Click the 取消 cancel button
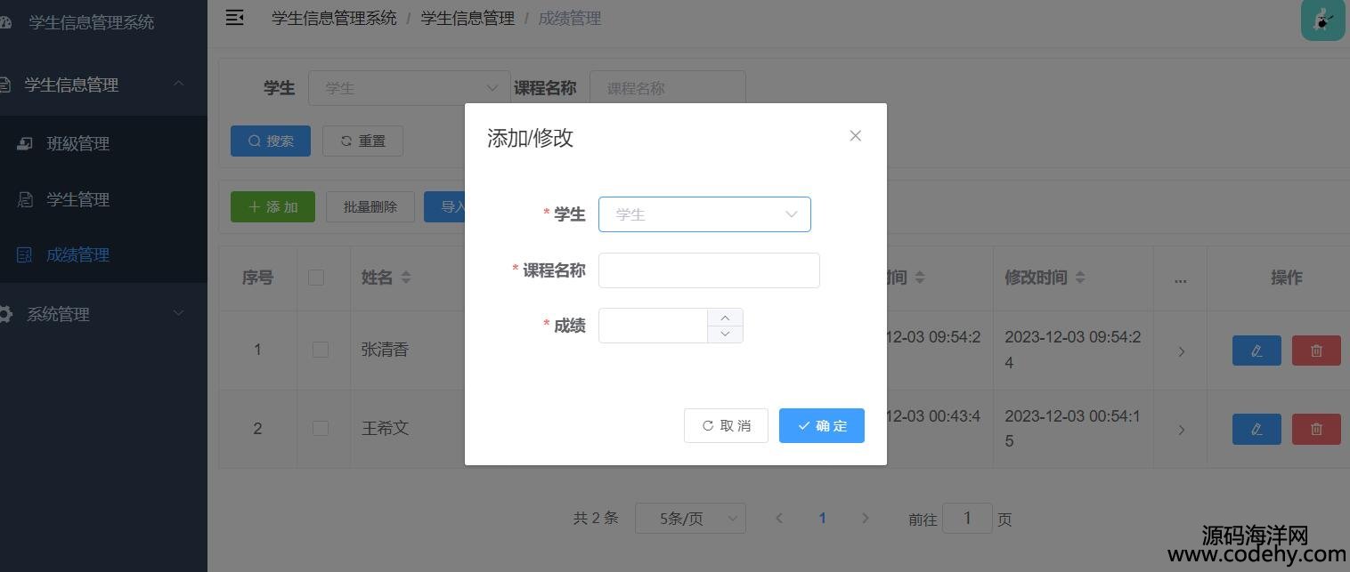1350x572 pixels. (726, 426)
